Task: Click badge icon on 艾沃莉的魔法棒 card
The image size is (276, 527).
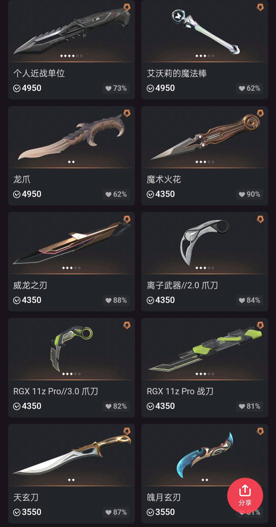Action: (x=260, y=7)
